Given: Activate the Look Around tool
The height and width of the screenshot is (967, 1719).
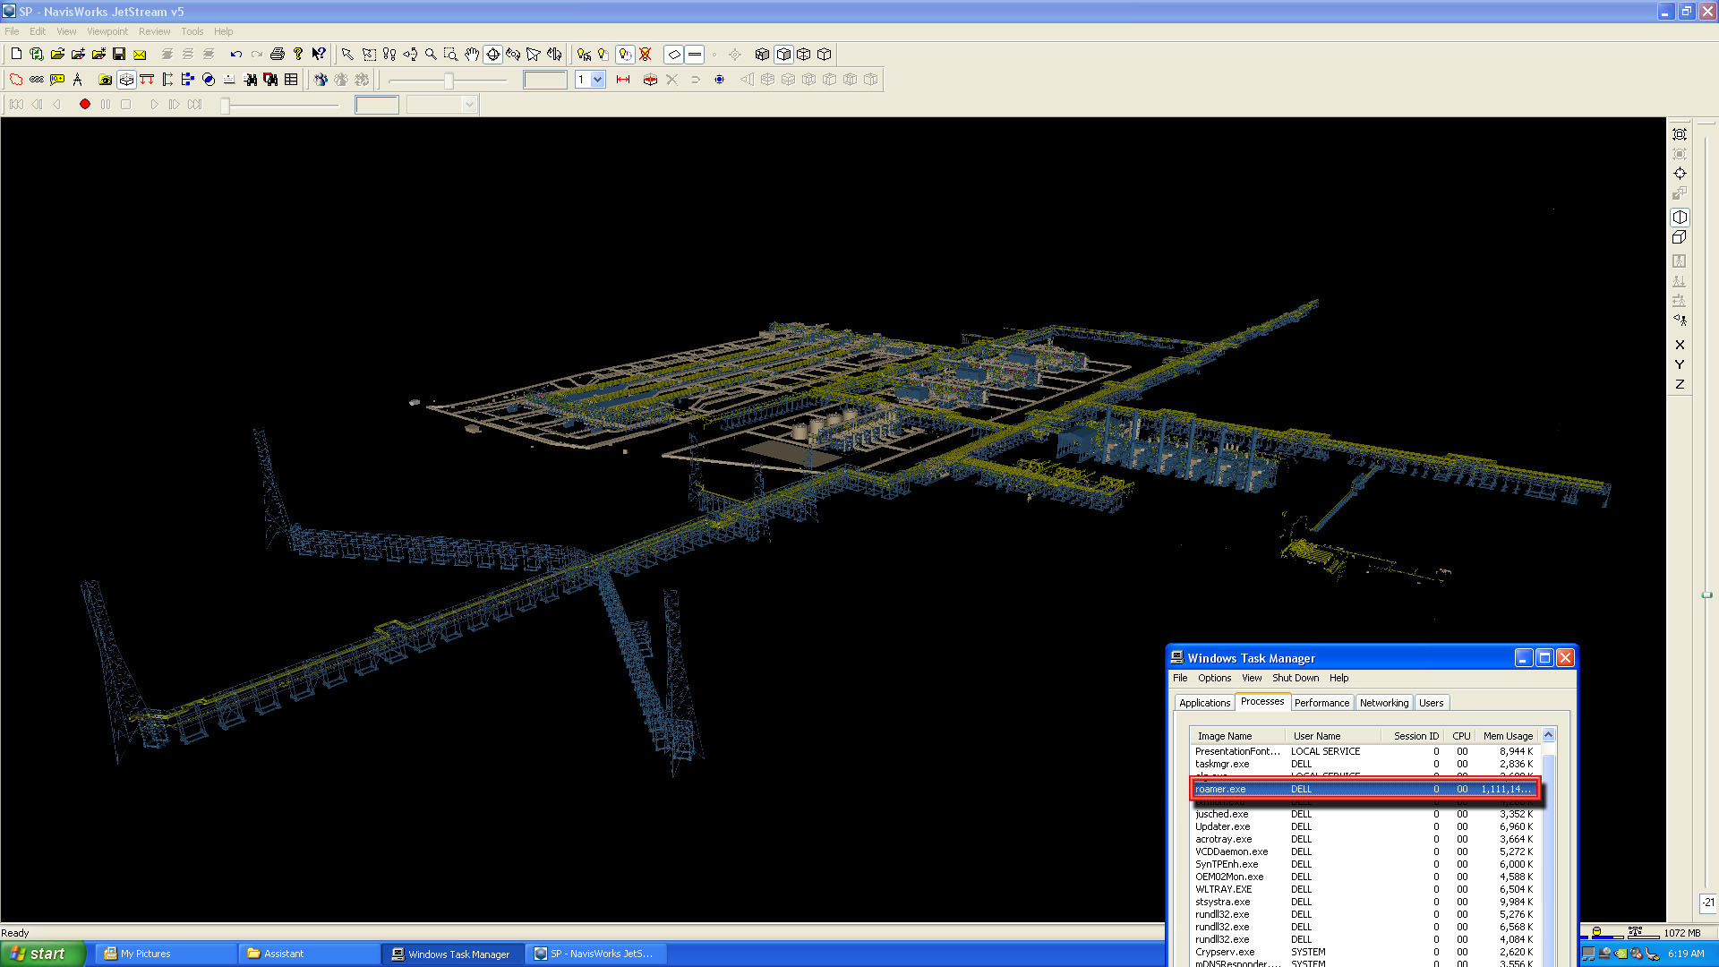Looking at the screenshot, I should [410, 55].
